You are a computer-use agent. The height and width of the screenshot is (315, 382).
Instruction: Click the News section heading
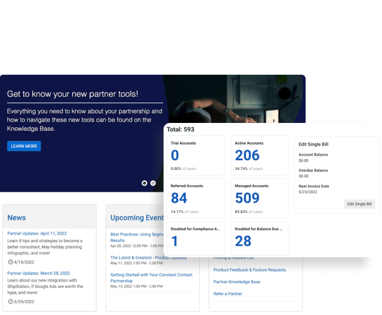coord(16,218)
